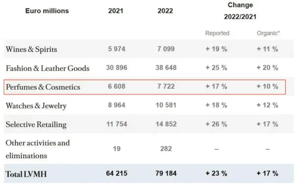Click the 2022 Wines & Spirits value 7 099

click(x=166, y=49)
